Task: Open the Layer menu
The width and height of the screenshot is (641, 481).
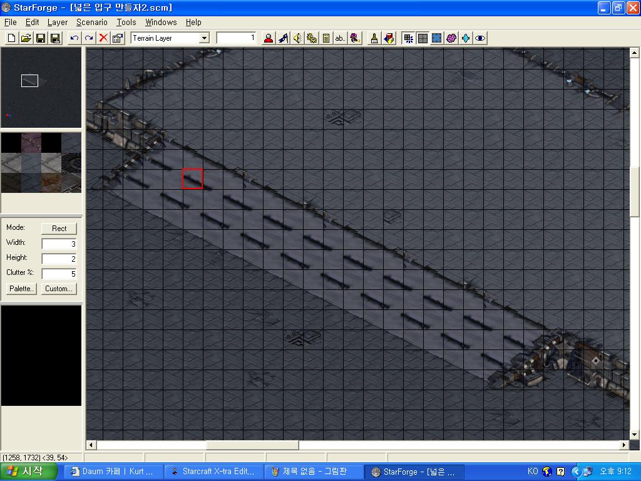Action: click(58, 22)
